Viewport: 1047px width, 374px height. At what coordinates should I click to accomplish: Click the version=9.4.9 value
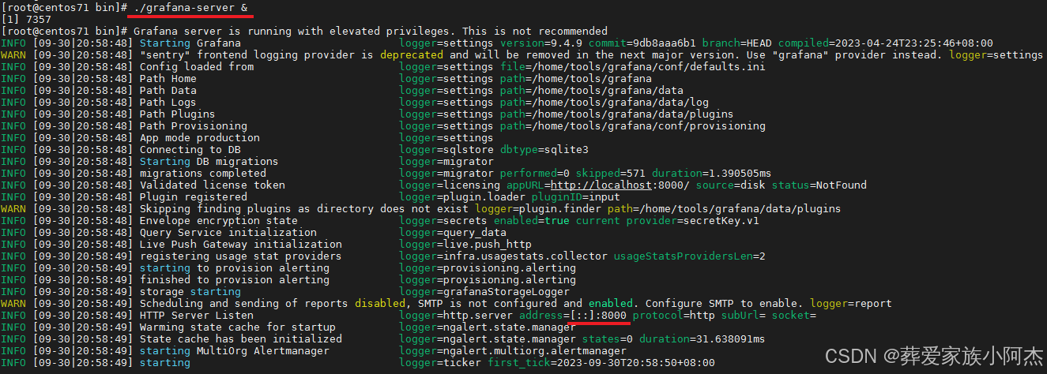[541, 43]
